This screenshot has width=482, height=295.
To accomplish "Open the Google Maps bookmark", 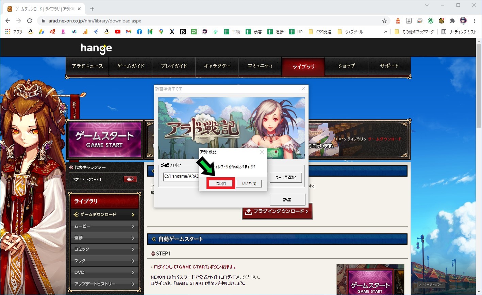I will pos(161,32).
